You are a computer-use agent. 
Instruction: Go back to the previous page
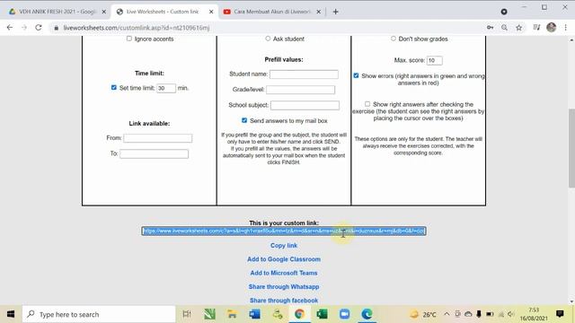click(10, 28)
